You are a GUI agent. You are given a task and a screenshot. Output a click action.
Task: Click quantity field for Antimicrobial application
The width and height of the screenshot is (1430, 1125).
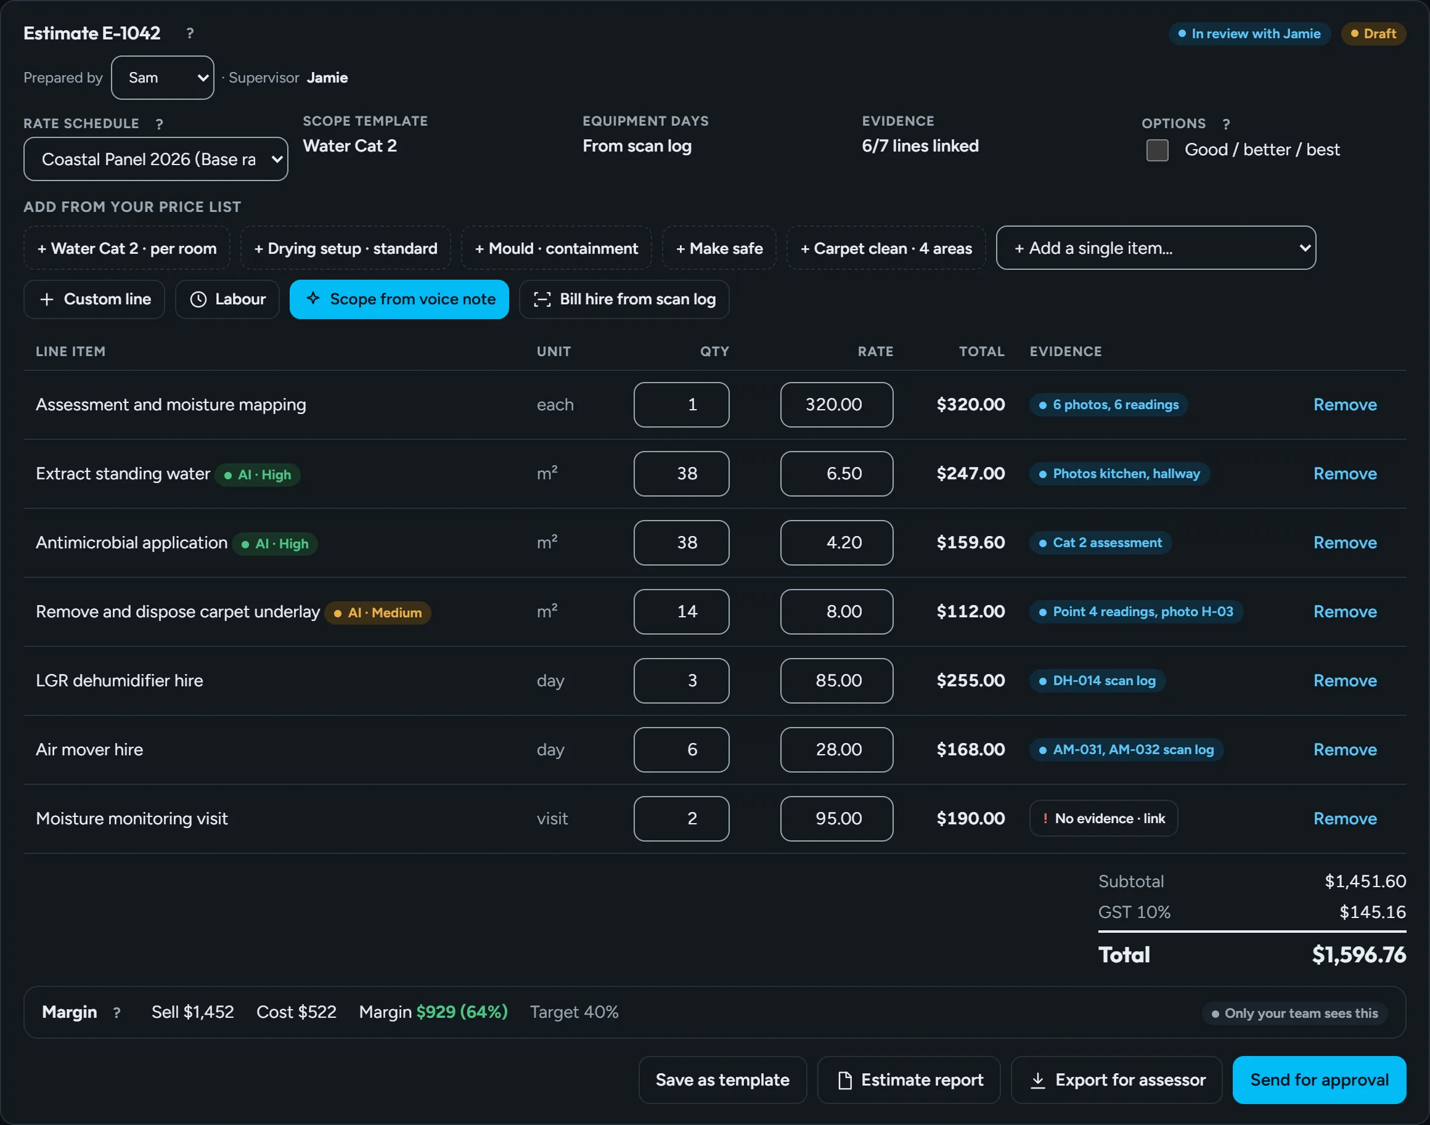point(681,543)
